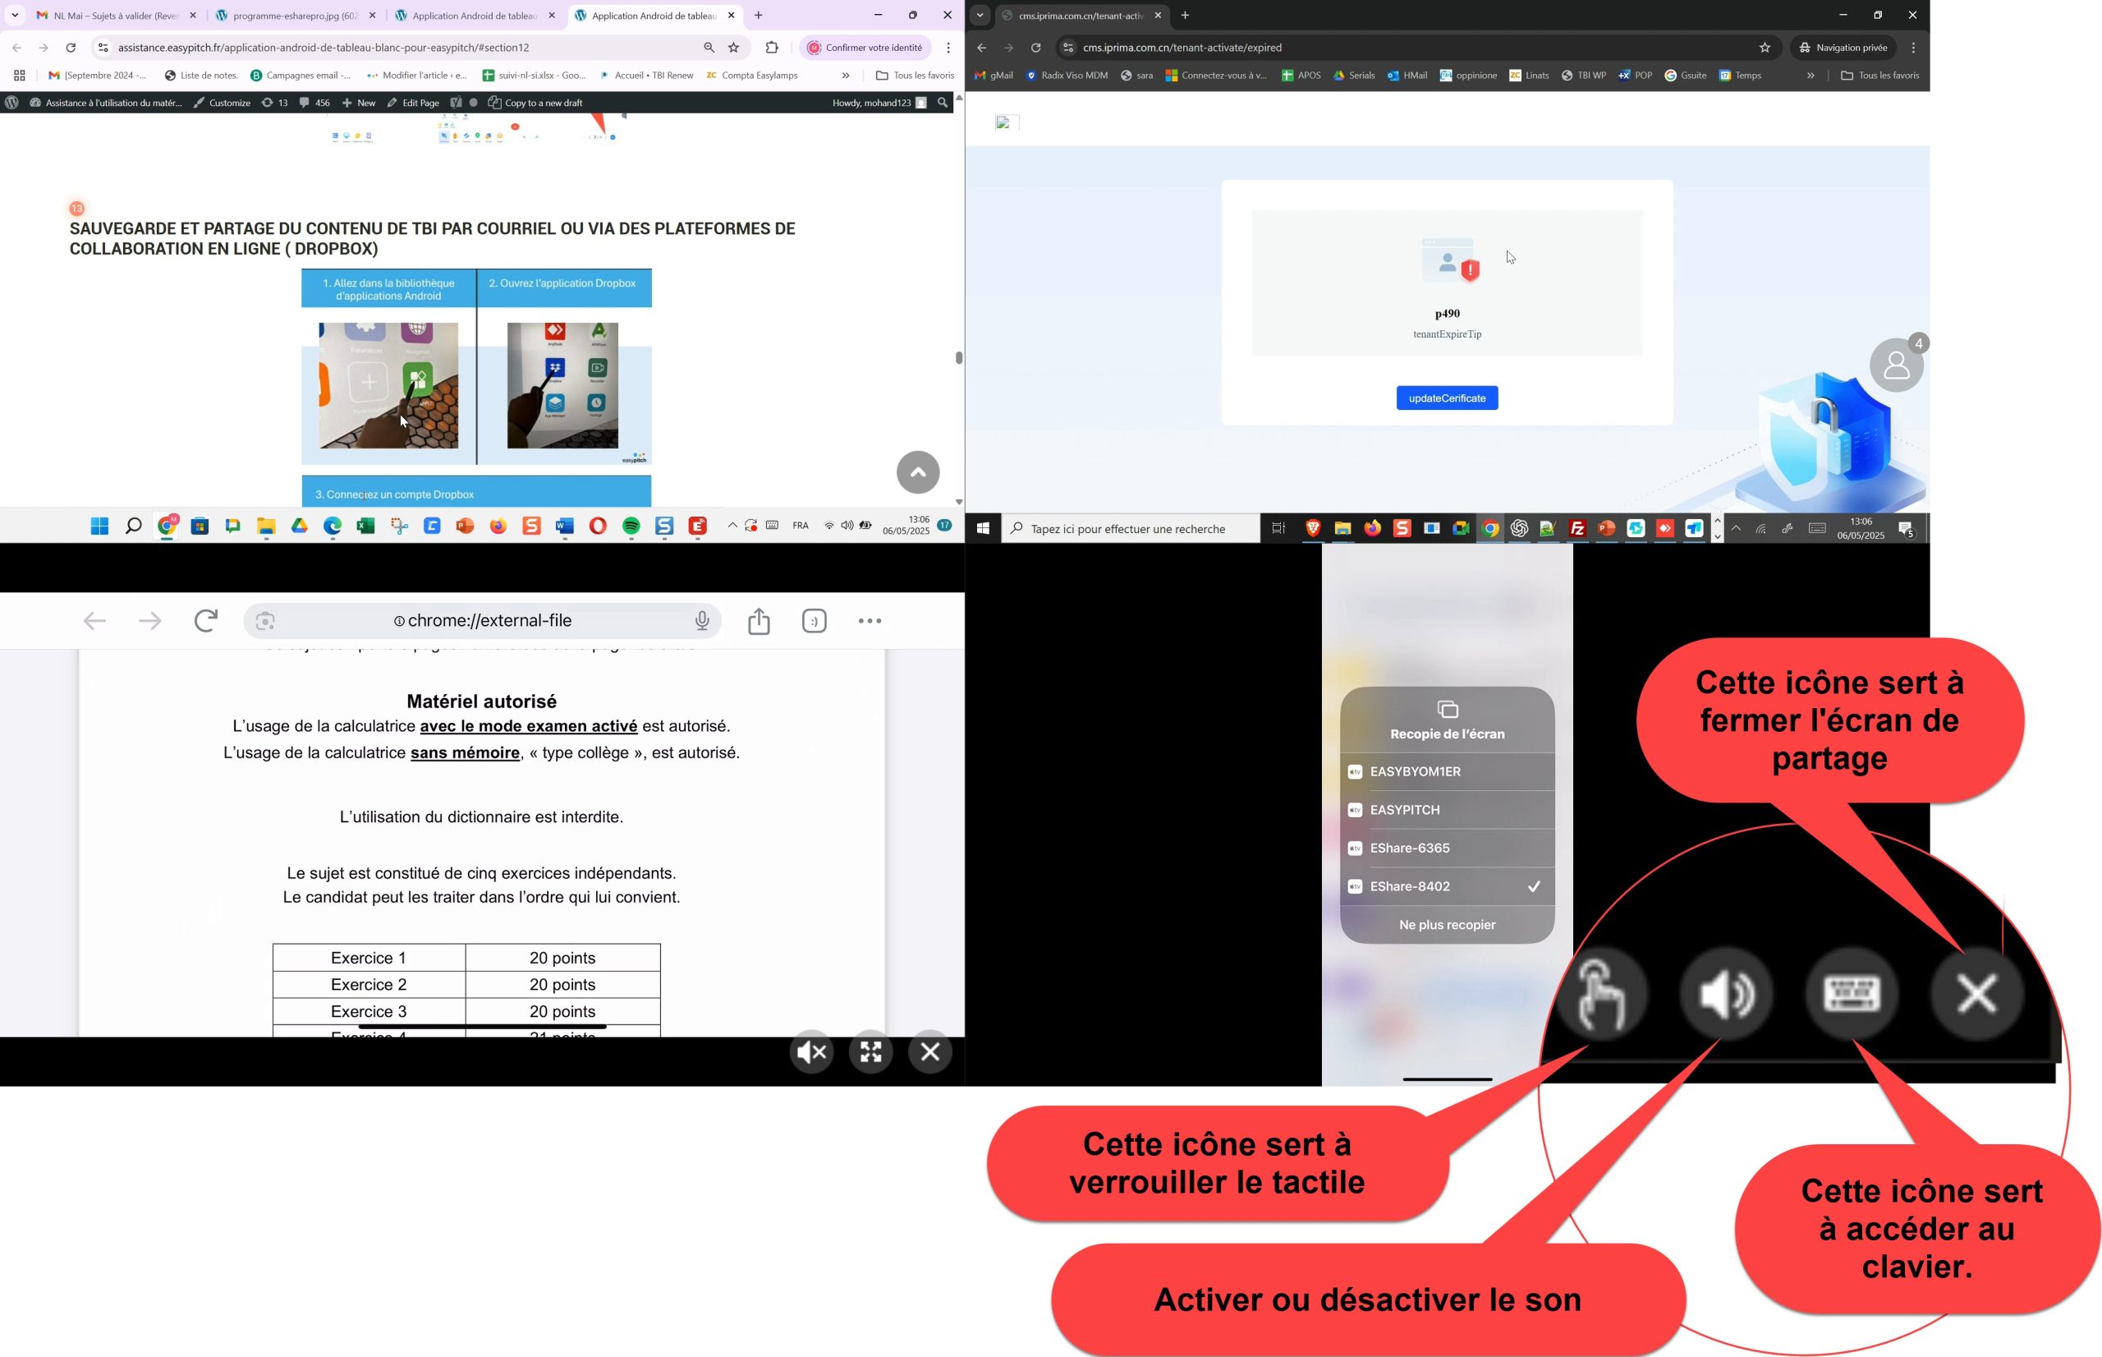
Task: Open the Tous les favoris folder in left Chrome
Action: 915,76
